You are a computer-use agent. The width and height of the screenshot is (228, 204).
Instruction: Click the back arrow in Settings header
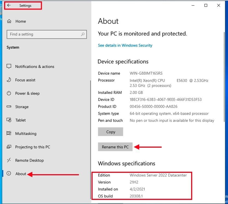click(9, 5)
